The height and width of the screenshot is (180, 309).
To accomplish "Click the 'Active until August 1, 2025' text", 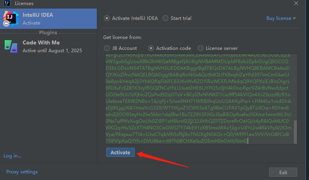I will click(x=52, y=51).
